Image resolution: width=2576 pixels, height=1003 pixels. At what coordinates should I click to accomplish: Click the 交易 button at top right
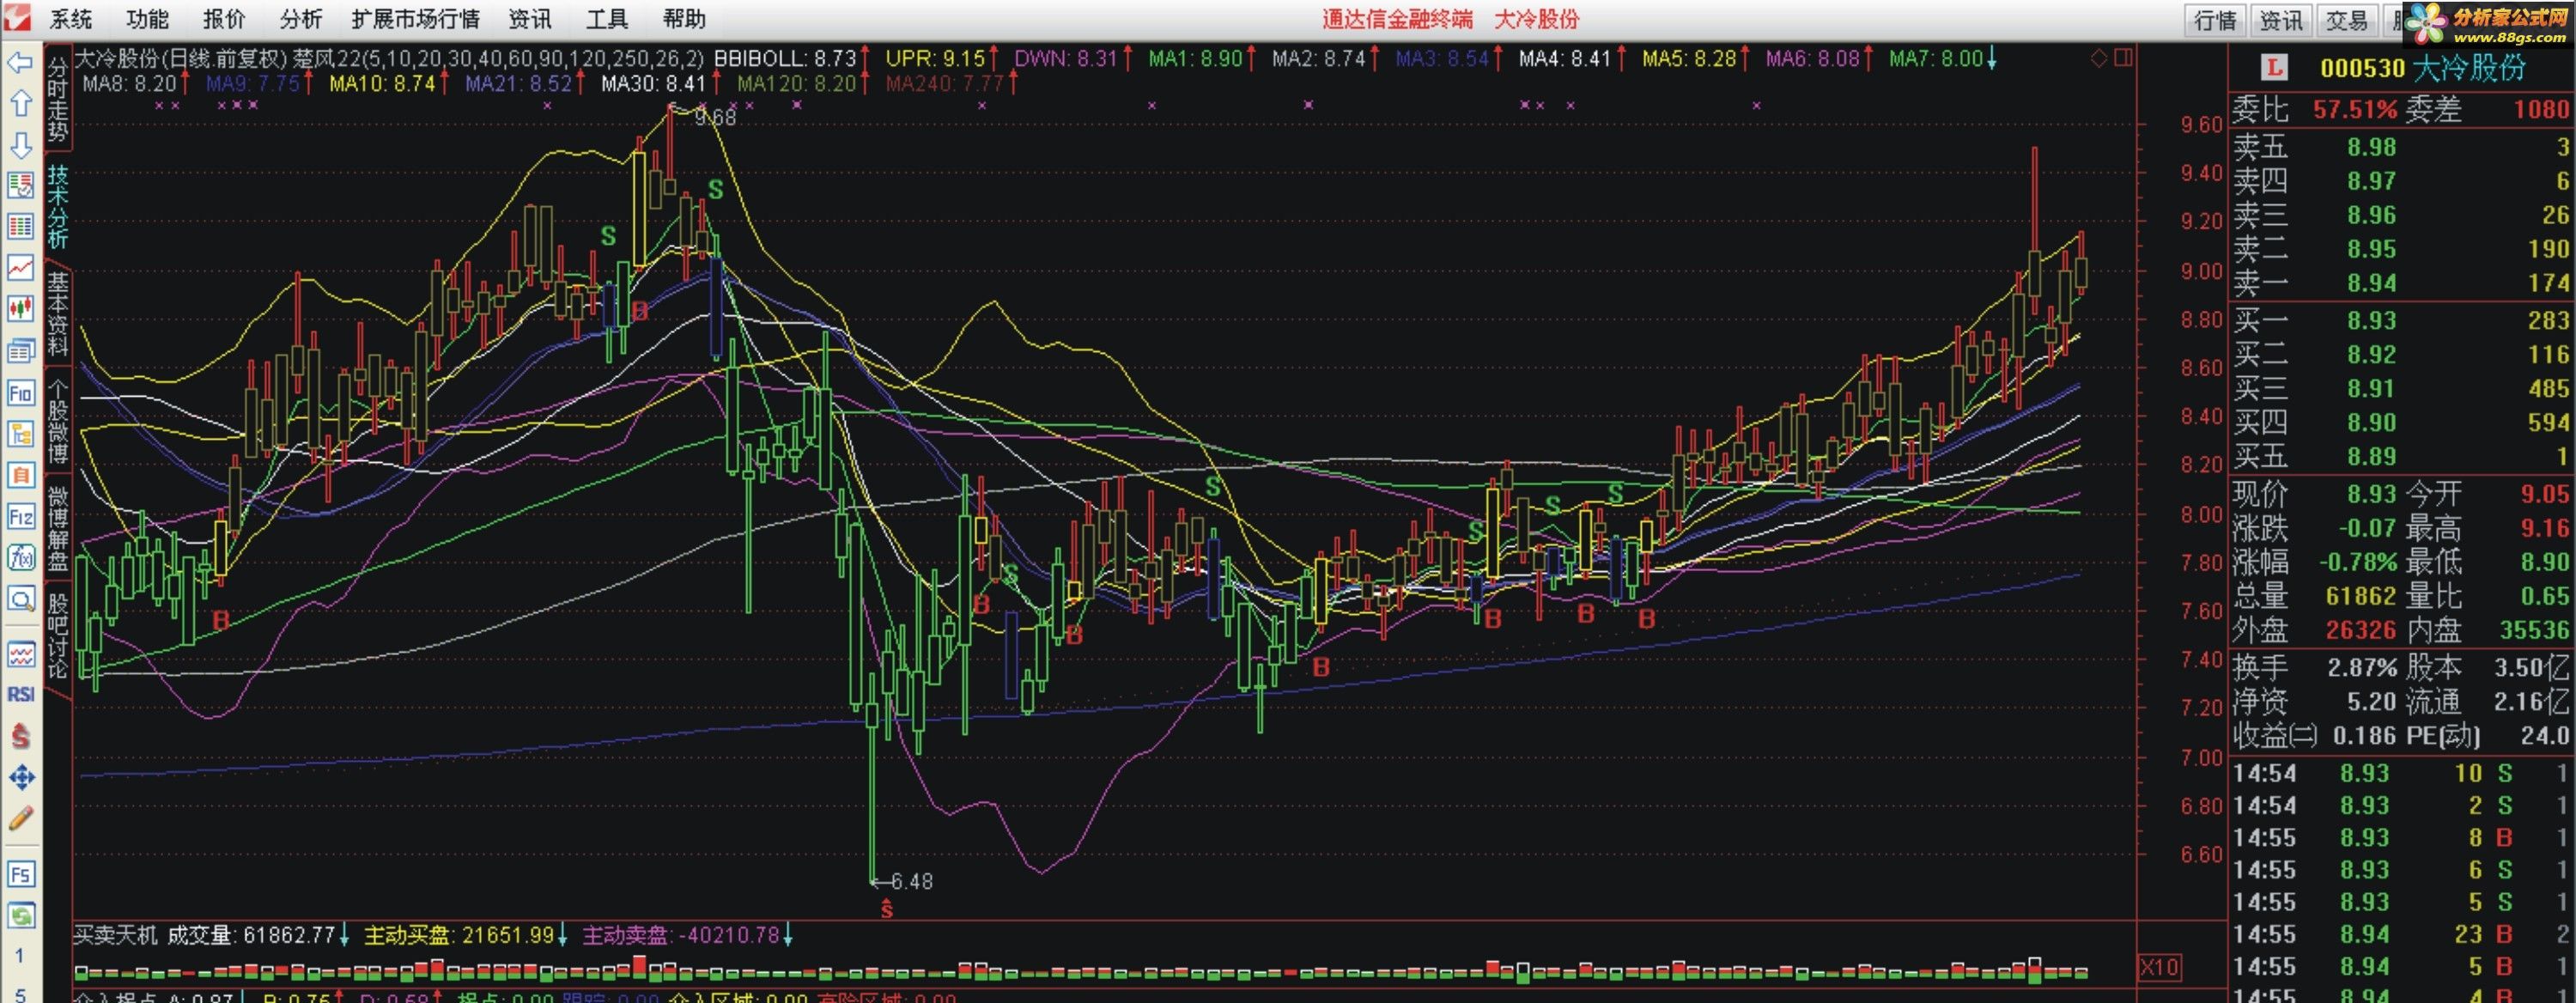pyautogui.click(x=2346, y=20)
